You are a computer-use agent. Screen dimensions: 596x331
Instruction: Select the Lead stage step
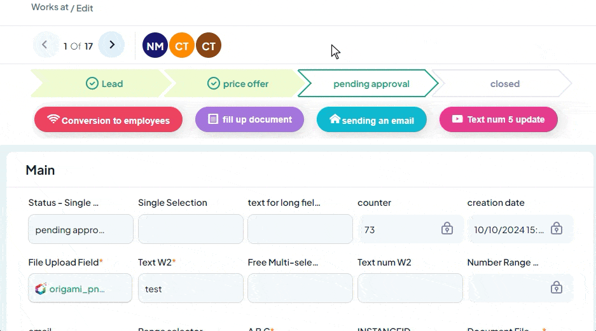tap(104, 84)
